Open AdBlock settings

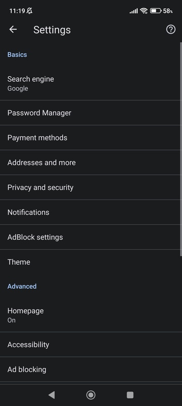pyautogui.click(x=91, y=237)
